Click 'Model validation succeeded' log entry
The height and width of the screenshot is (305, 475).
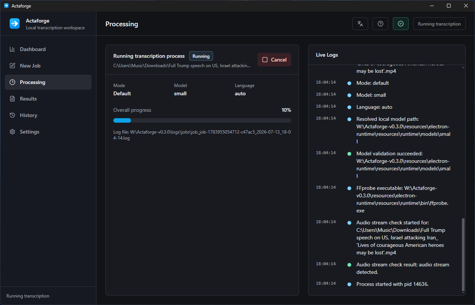(x=403, y=165)
